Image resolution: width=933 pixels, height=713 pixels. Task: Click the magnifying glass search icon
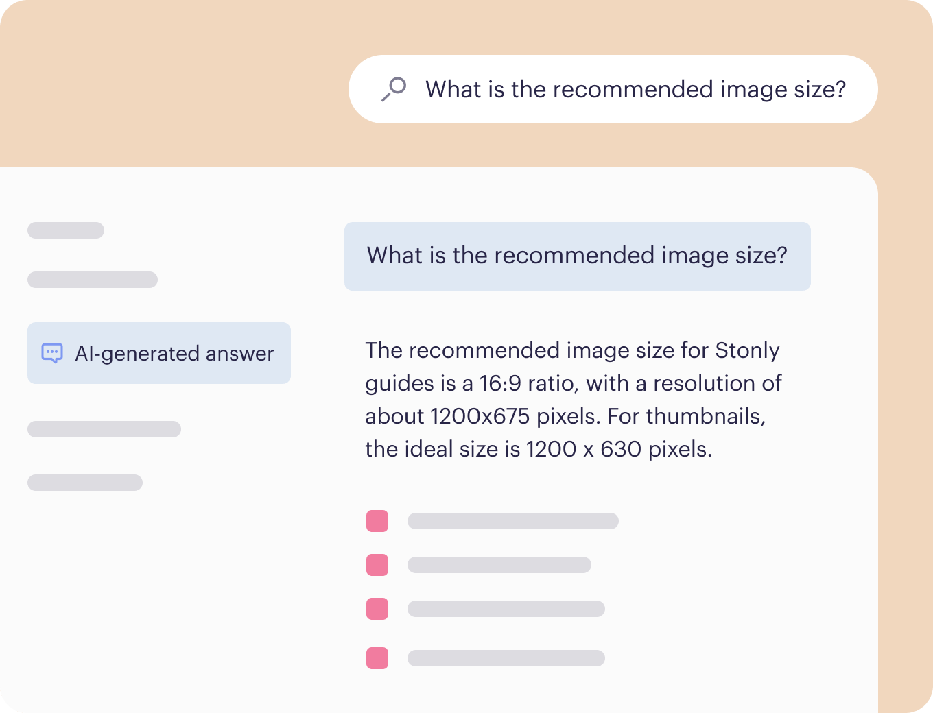click(x=394, y=89)
